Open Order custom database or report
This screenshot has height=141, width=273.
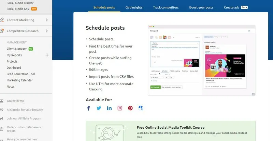pyautogui.click(x=24, y=129)
